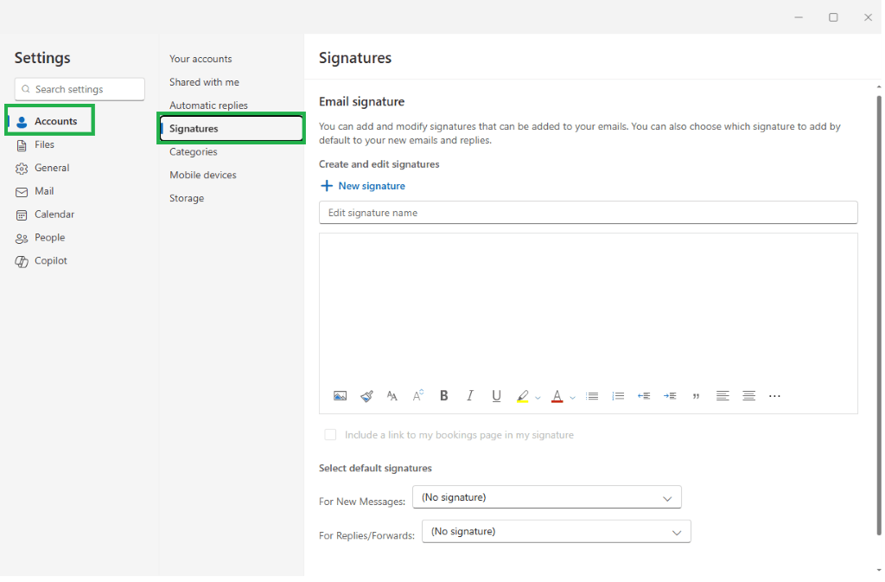
Task: Open Automatic replies settings
Action: [208, 106]
